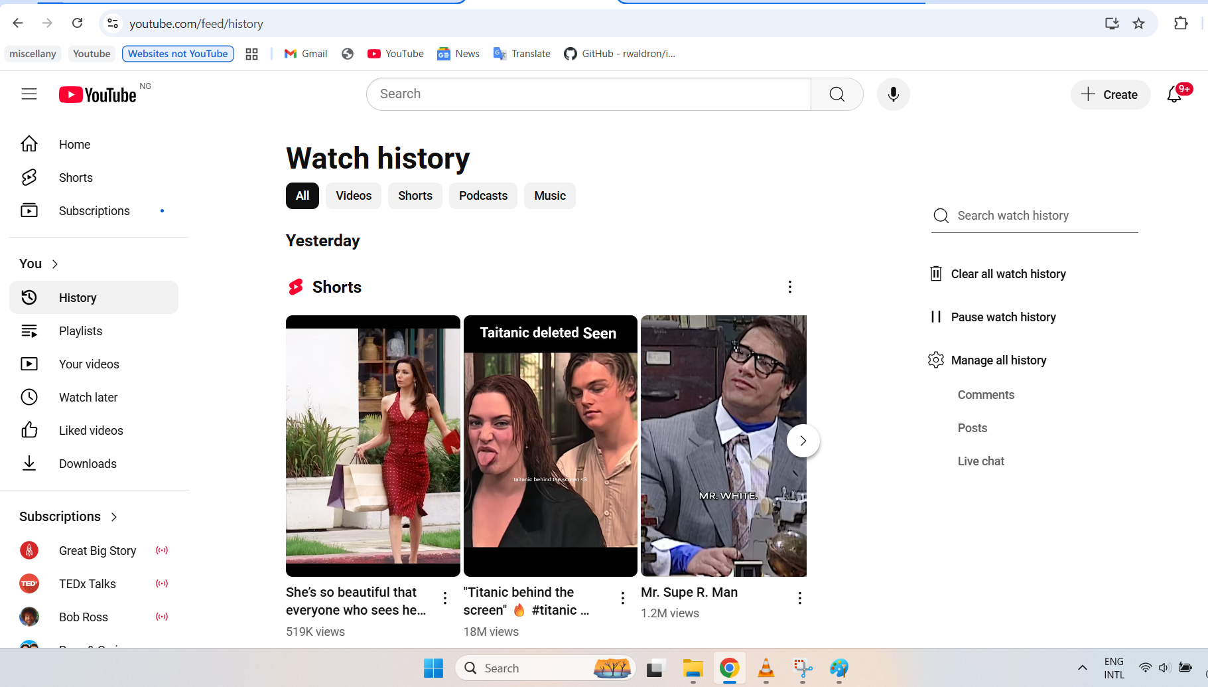Open Live chat history

click(x=981, y=461)
